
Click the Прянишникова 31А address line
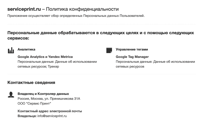(49, 98)
